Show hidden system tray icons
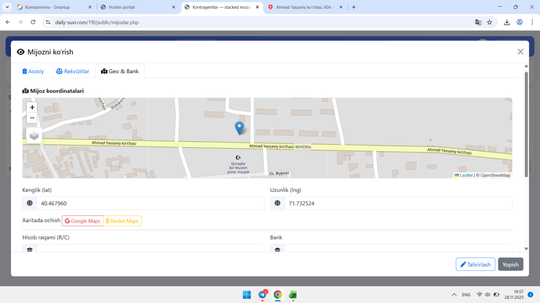The image size is (540, 303). tap(454, 295)
